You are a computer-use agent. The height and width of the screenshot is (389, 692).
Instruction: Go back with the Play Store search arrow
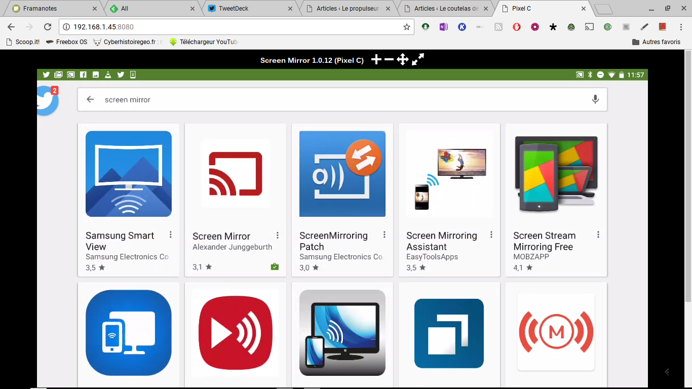(90, 99)
